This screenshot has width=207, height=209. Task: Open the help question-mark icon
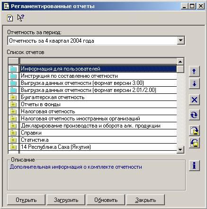coord(10,18)
